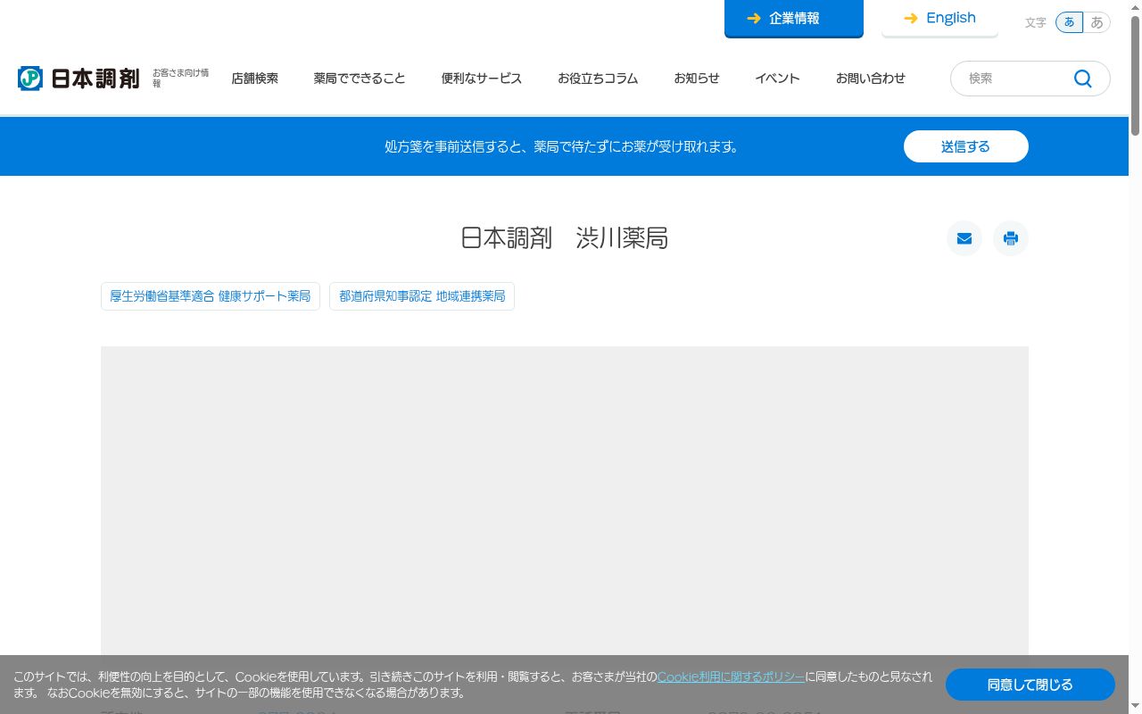Image resolution: width=1142 pixels, height=714 pixels.
Task: Click 同意して閉じる cookie button
Action: [1030, 685]
